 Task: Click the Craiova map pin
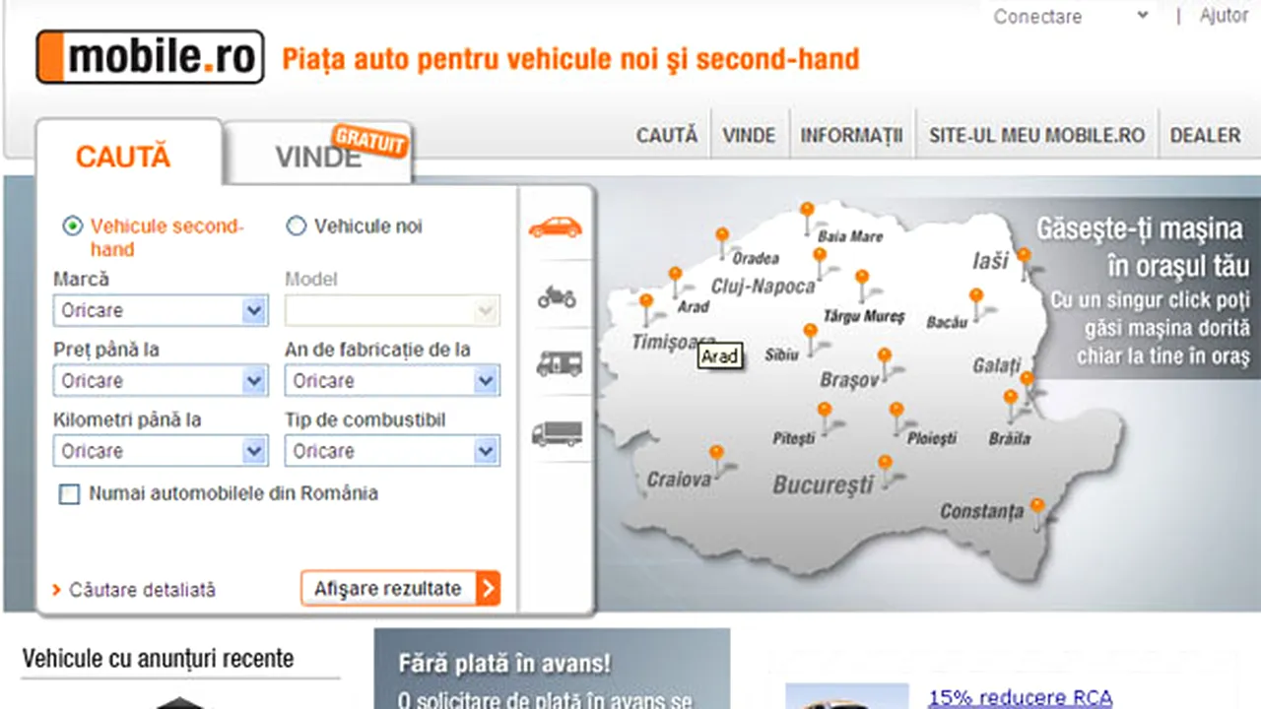(716, 453)
